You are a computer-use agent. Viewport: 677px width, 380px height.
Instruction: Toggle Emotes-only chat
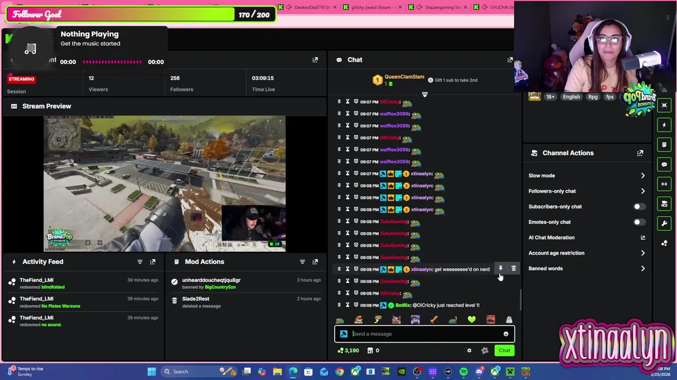[638, 222]
